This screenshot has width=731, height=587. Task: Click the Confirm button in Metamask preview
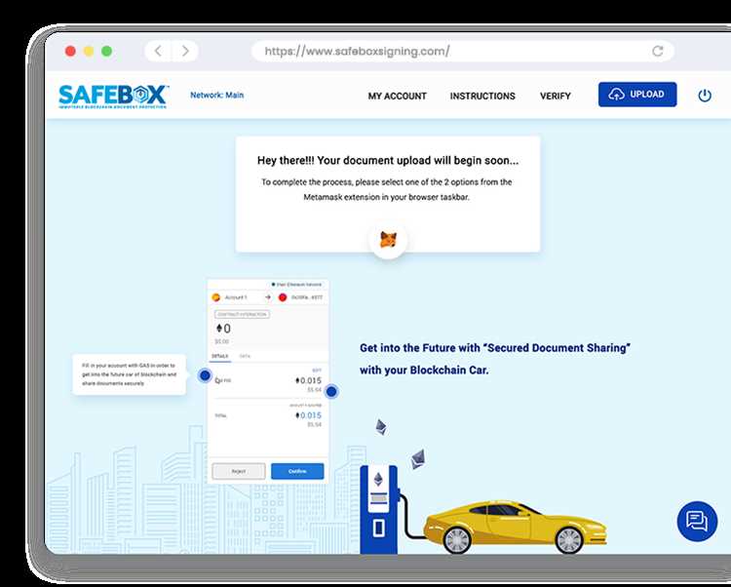[297, 471]
